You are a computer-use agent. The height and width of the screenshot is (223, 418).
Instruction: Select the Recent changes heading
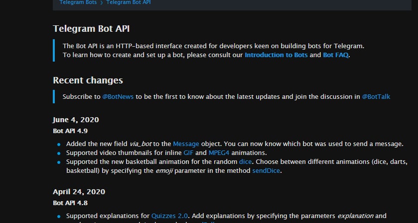[88, 80]
